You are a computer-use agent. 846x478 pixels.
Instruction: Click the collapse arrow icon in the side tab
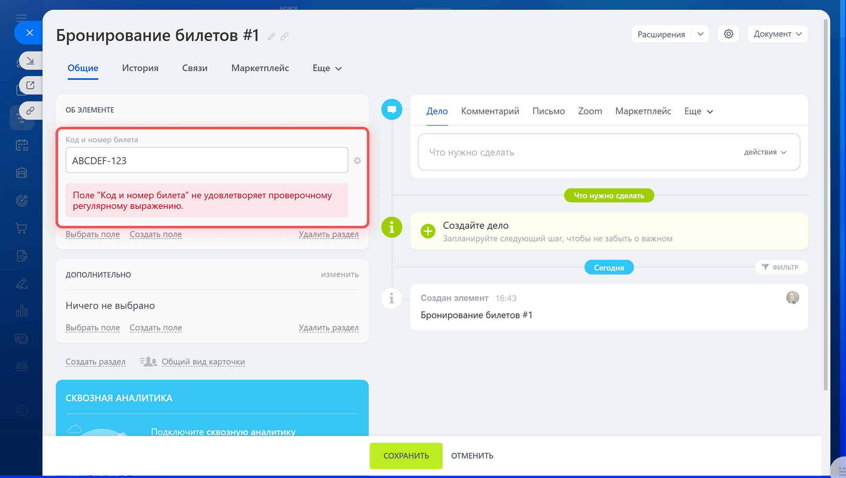coord(30,61)
